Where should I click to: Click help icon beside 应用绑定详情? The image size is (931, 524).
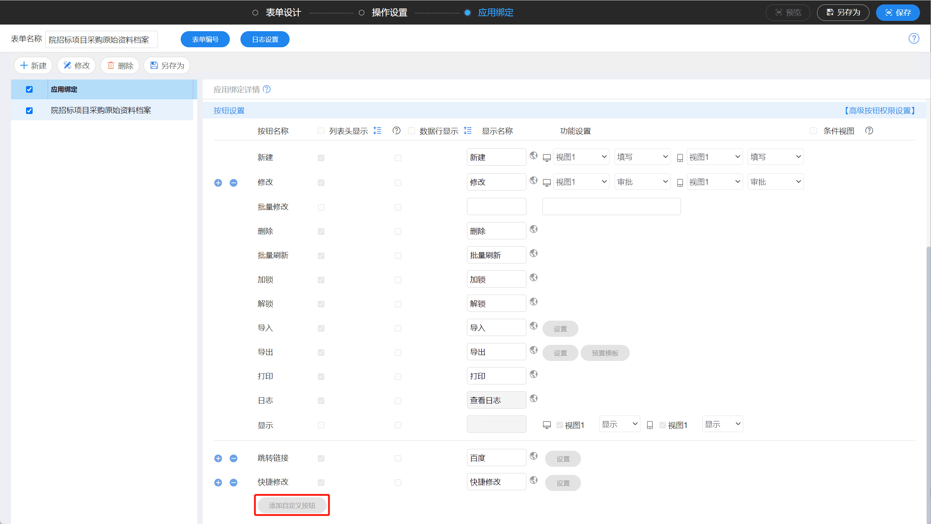(x=267, y=89)
